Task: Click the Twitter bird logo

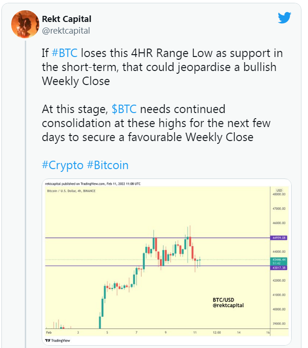Action: [284, 18]
